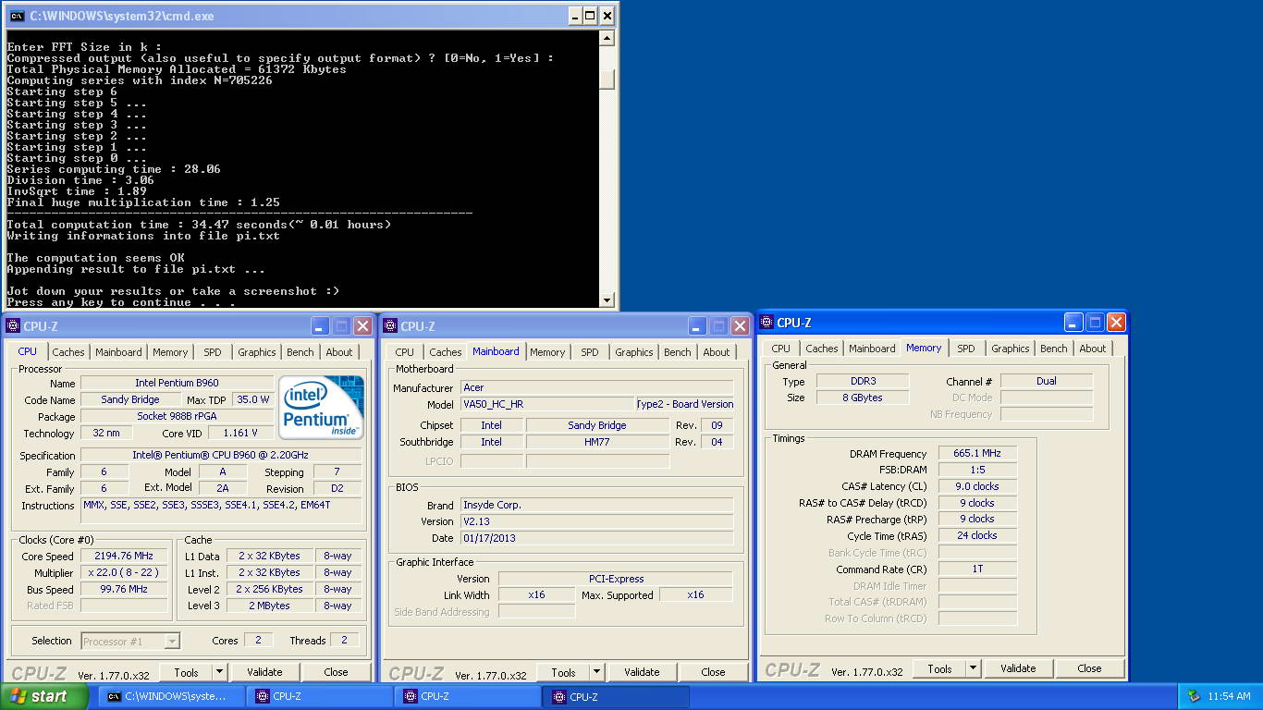1263x710 pixels.
Task: Switch to SPD tab in CPU window
Action: 213,352
